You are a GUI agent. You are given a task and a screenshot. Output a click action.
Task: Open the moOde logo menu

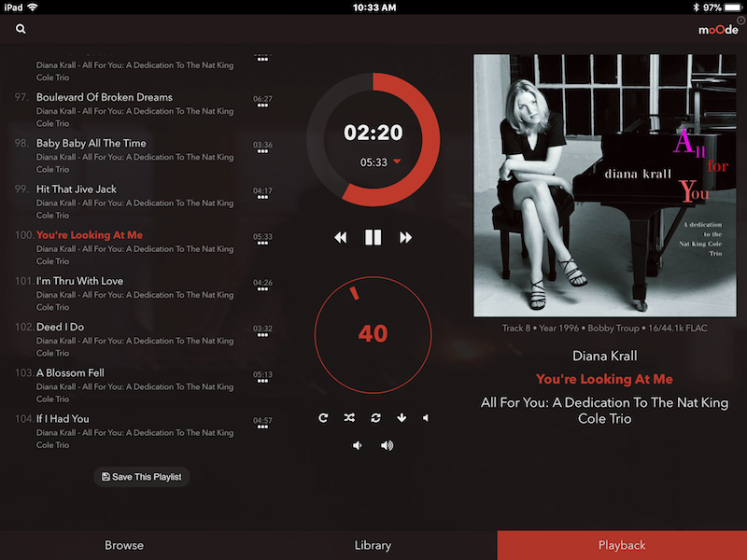click(x=718, y=30)
